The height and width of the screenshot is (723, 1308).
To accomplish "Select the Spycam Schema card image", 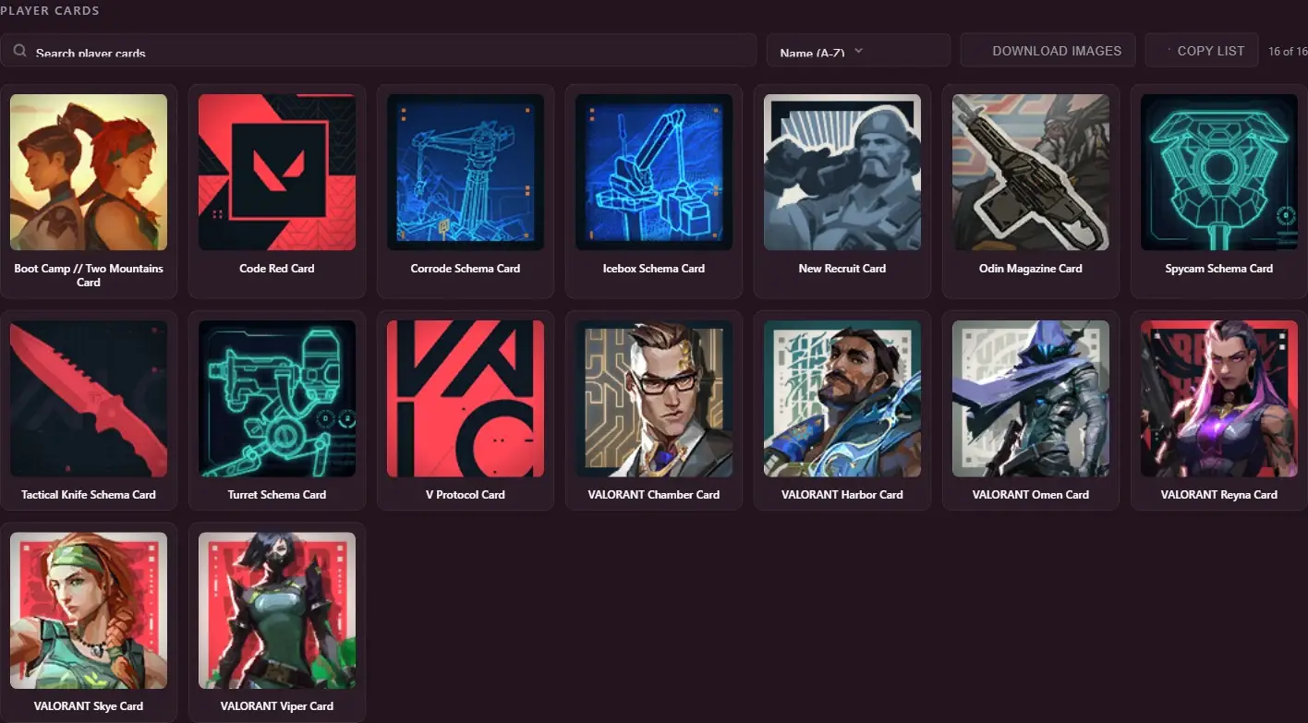I will 1219,172.
